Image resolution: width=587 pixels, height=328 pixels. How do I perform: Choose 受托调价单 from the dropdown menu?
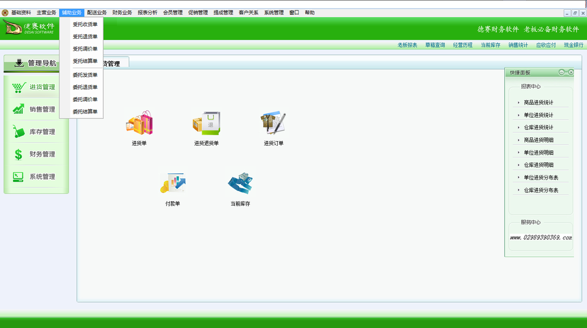pos(85,49)
